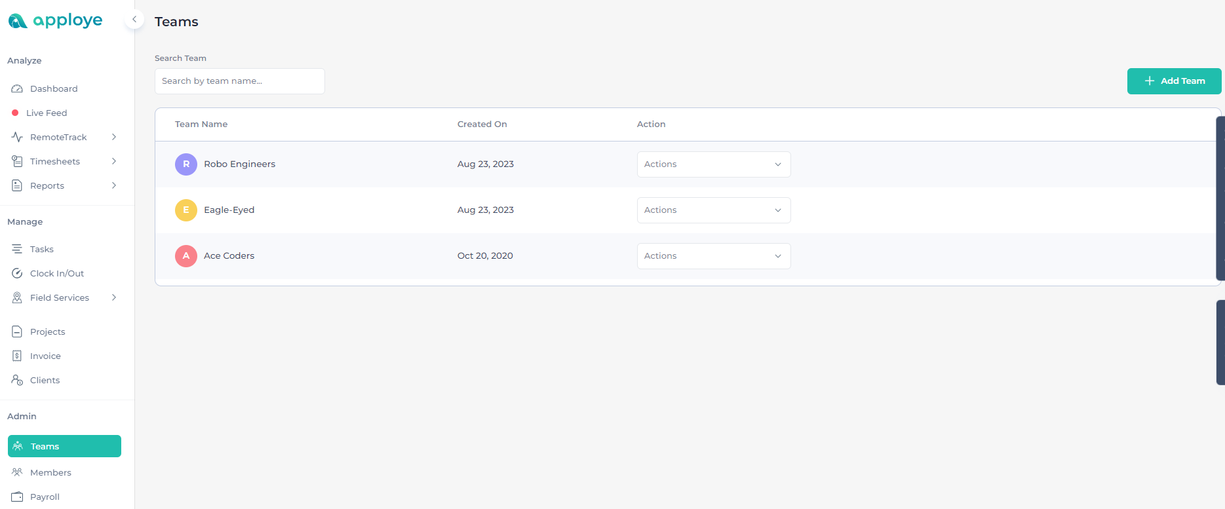Click the Clients icon in sidebar
Image resolution: width=1225 pixels, height=509 pixels.
click(17, 380)
